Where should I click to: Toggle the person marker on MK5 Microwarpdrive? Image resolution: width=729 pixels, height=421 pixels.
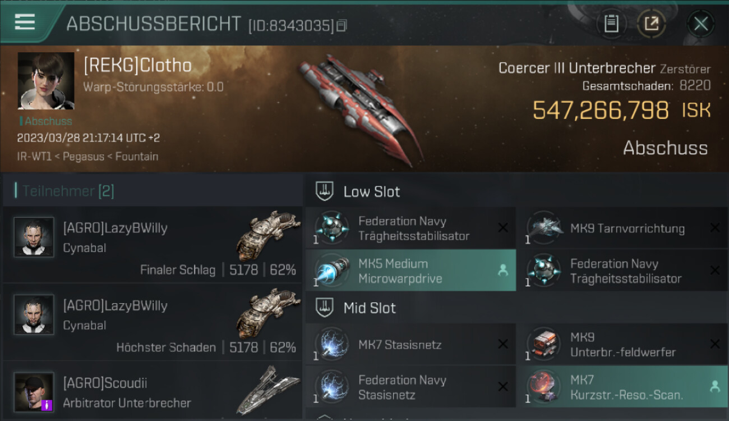point(503,271)
